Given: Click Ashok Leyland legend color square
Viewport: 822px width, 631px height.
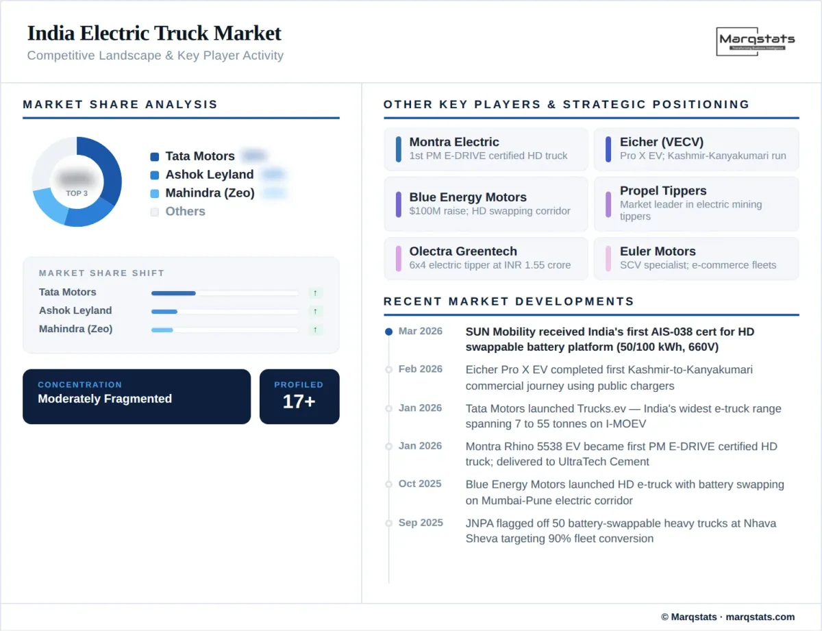Looking at the screenshot, I should (154, 175).
